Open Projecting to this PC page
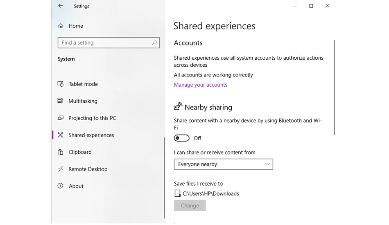 [92, 118]
